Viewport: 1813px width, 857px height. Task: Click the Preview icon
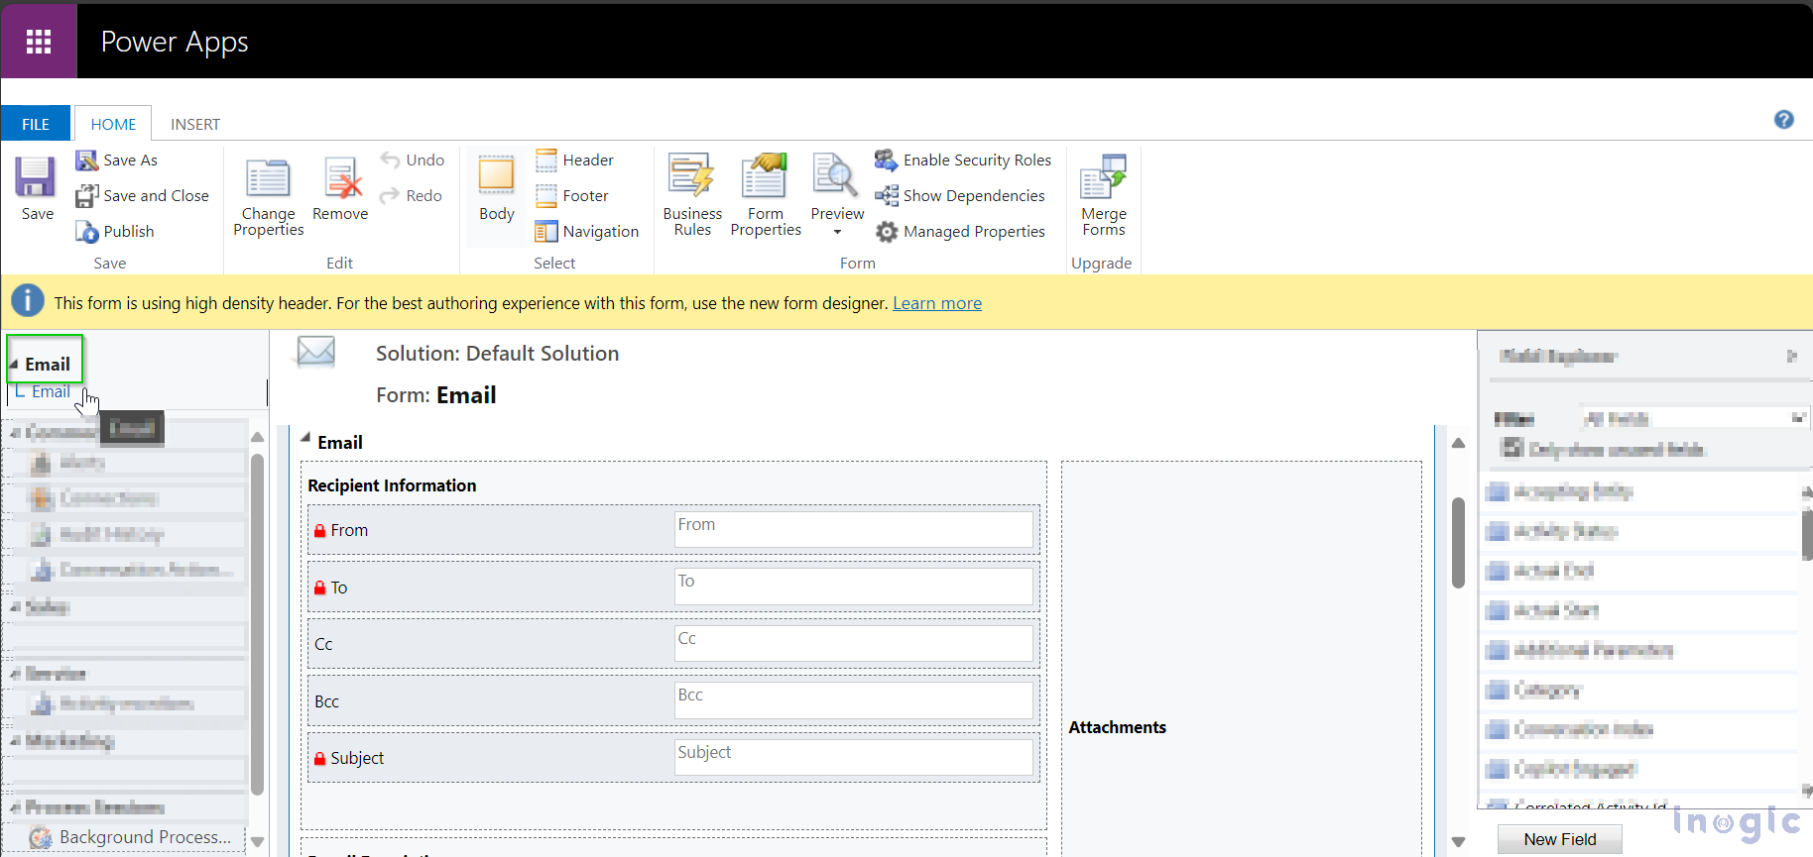click(836, 176)
